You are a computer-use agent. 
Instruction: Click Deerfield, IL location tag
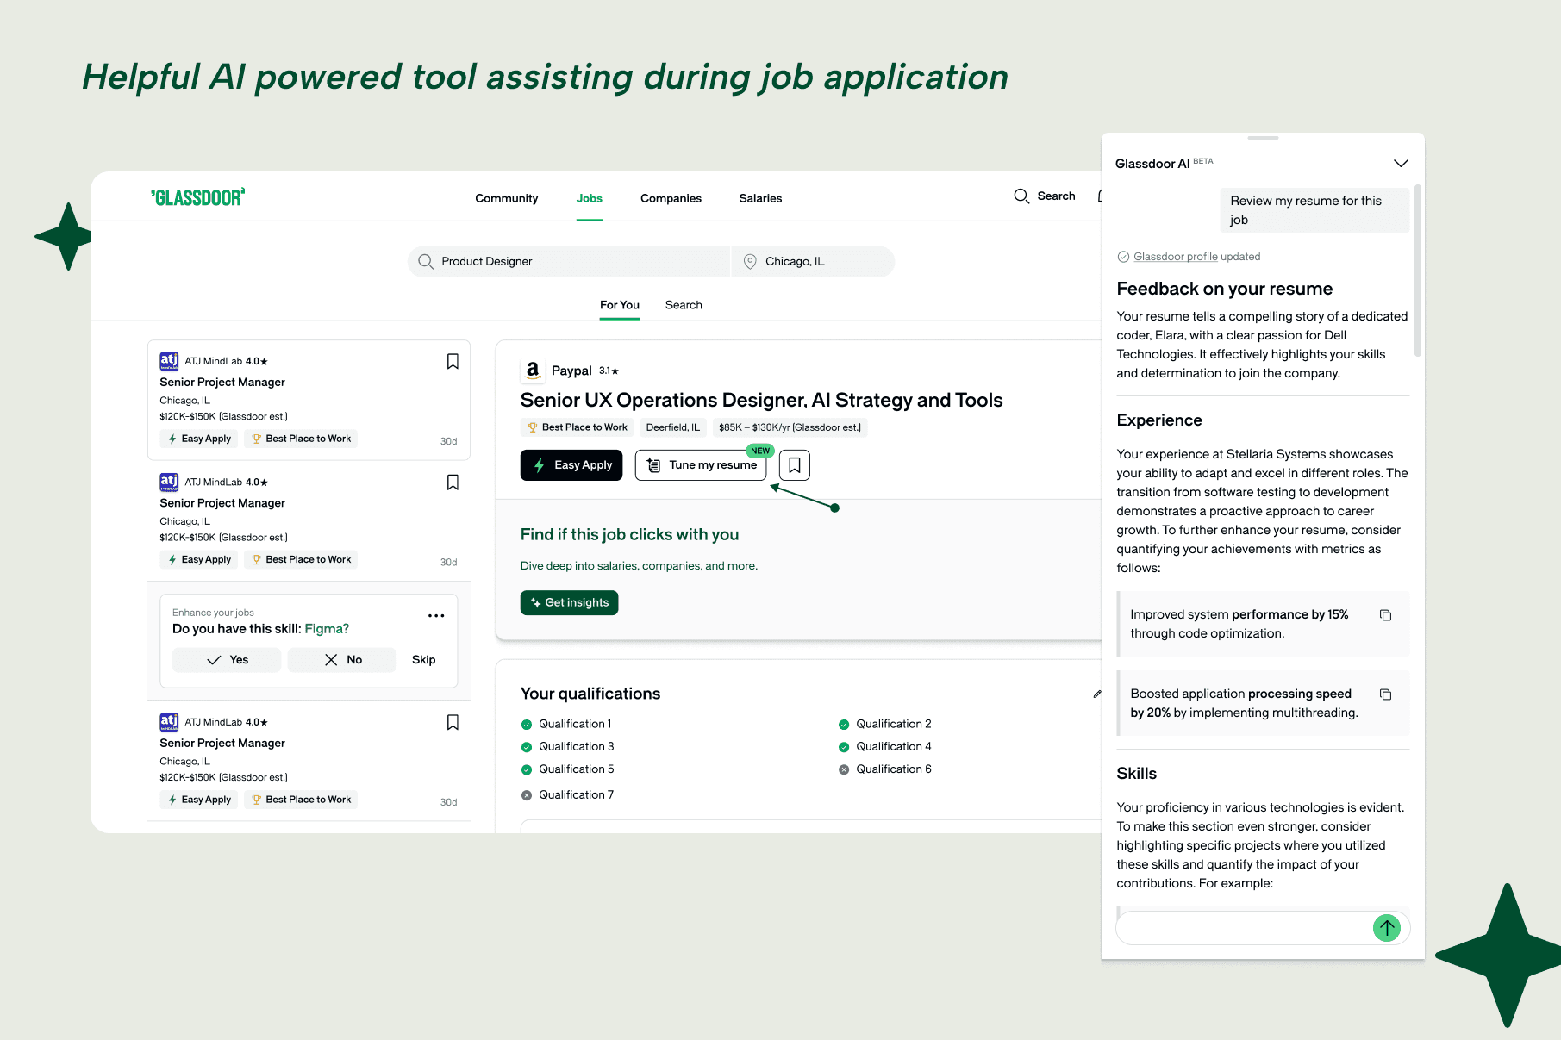coord(673,427)
